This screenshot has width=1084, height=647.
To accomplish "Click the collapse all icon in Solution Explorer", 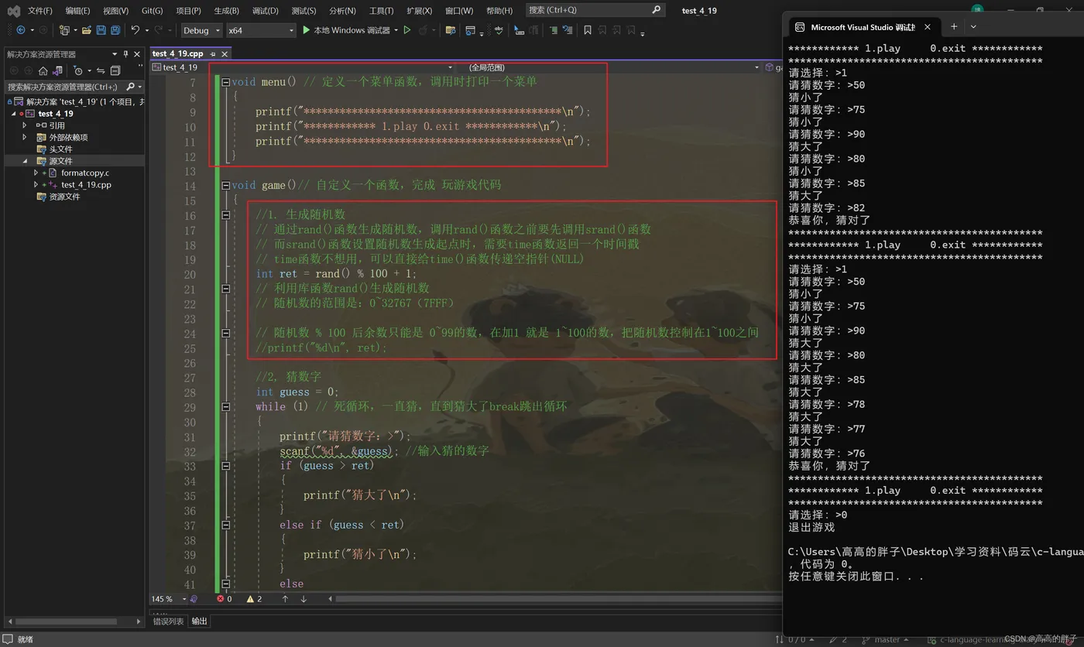I will coord(115,70).
